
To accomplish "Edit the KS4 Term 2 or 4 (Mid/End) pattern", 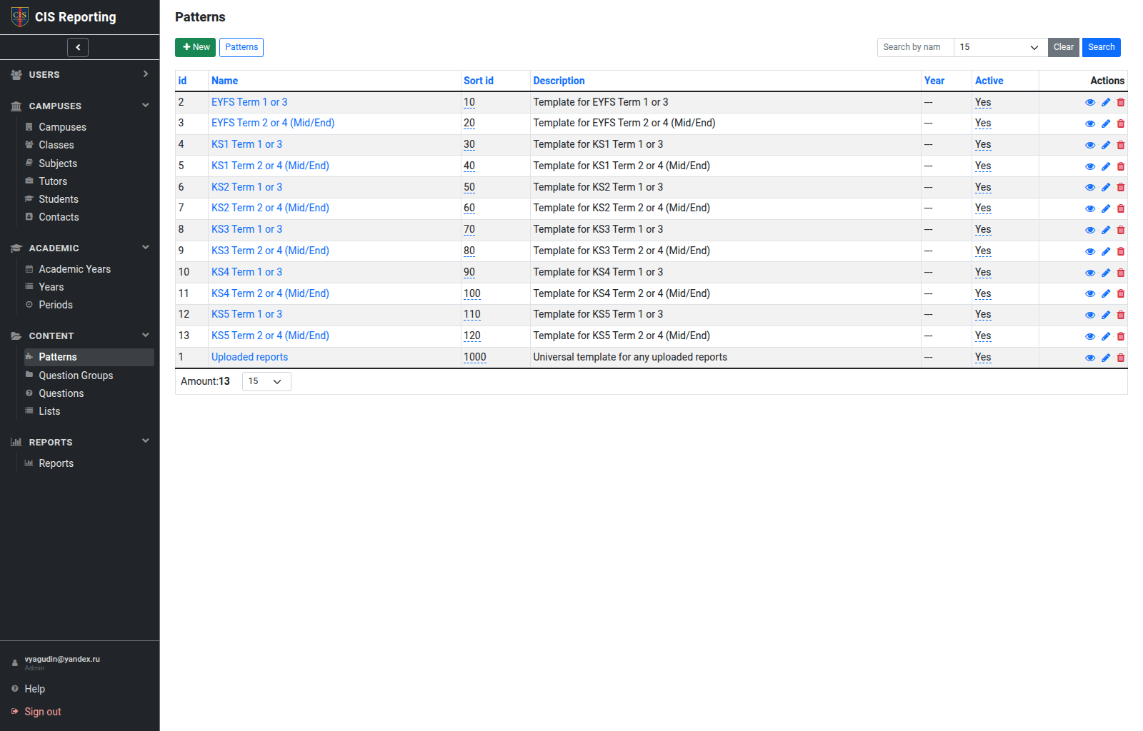I will point(1106,294).
